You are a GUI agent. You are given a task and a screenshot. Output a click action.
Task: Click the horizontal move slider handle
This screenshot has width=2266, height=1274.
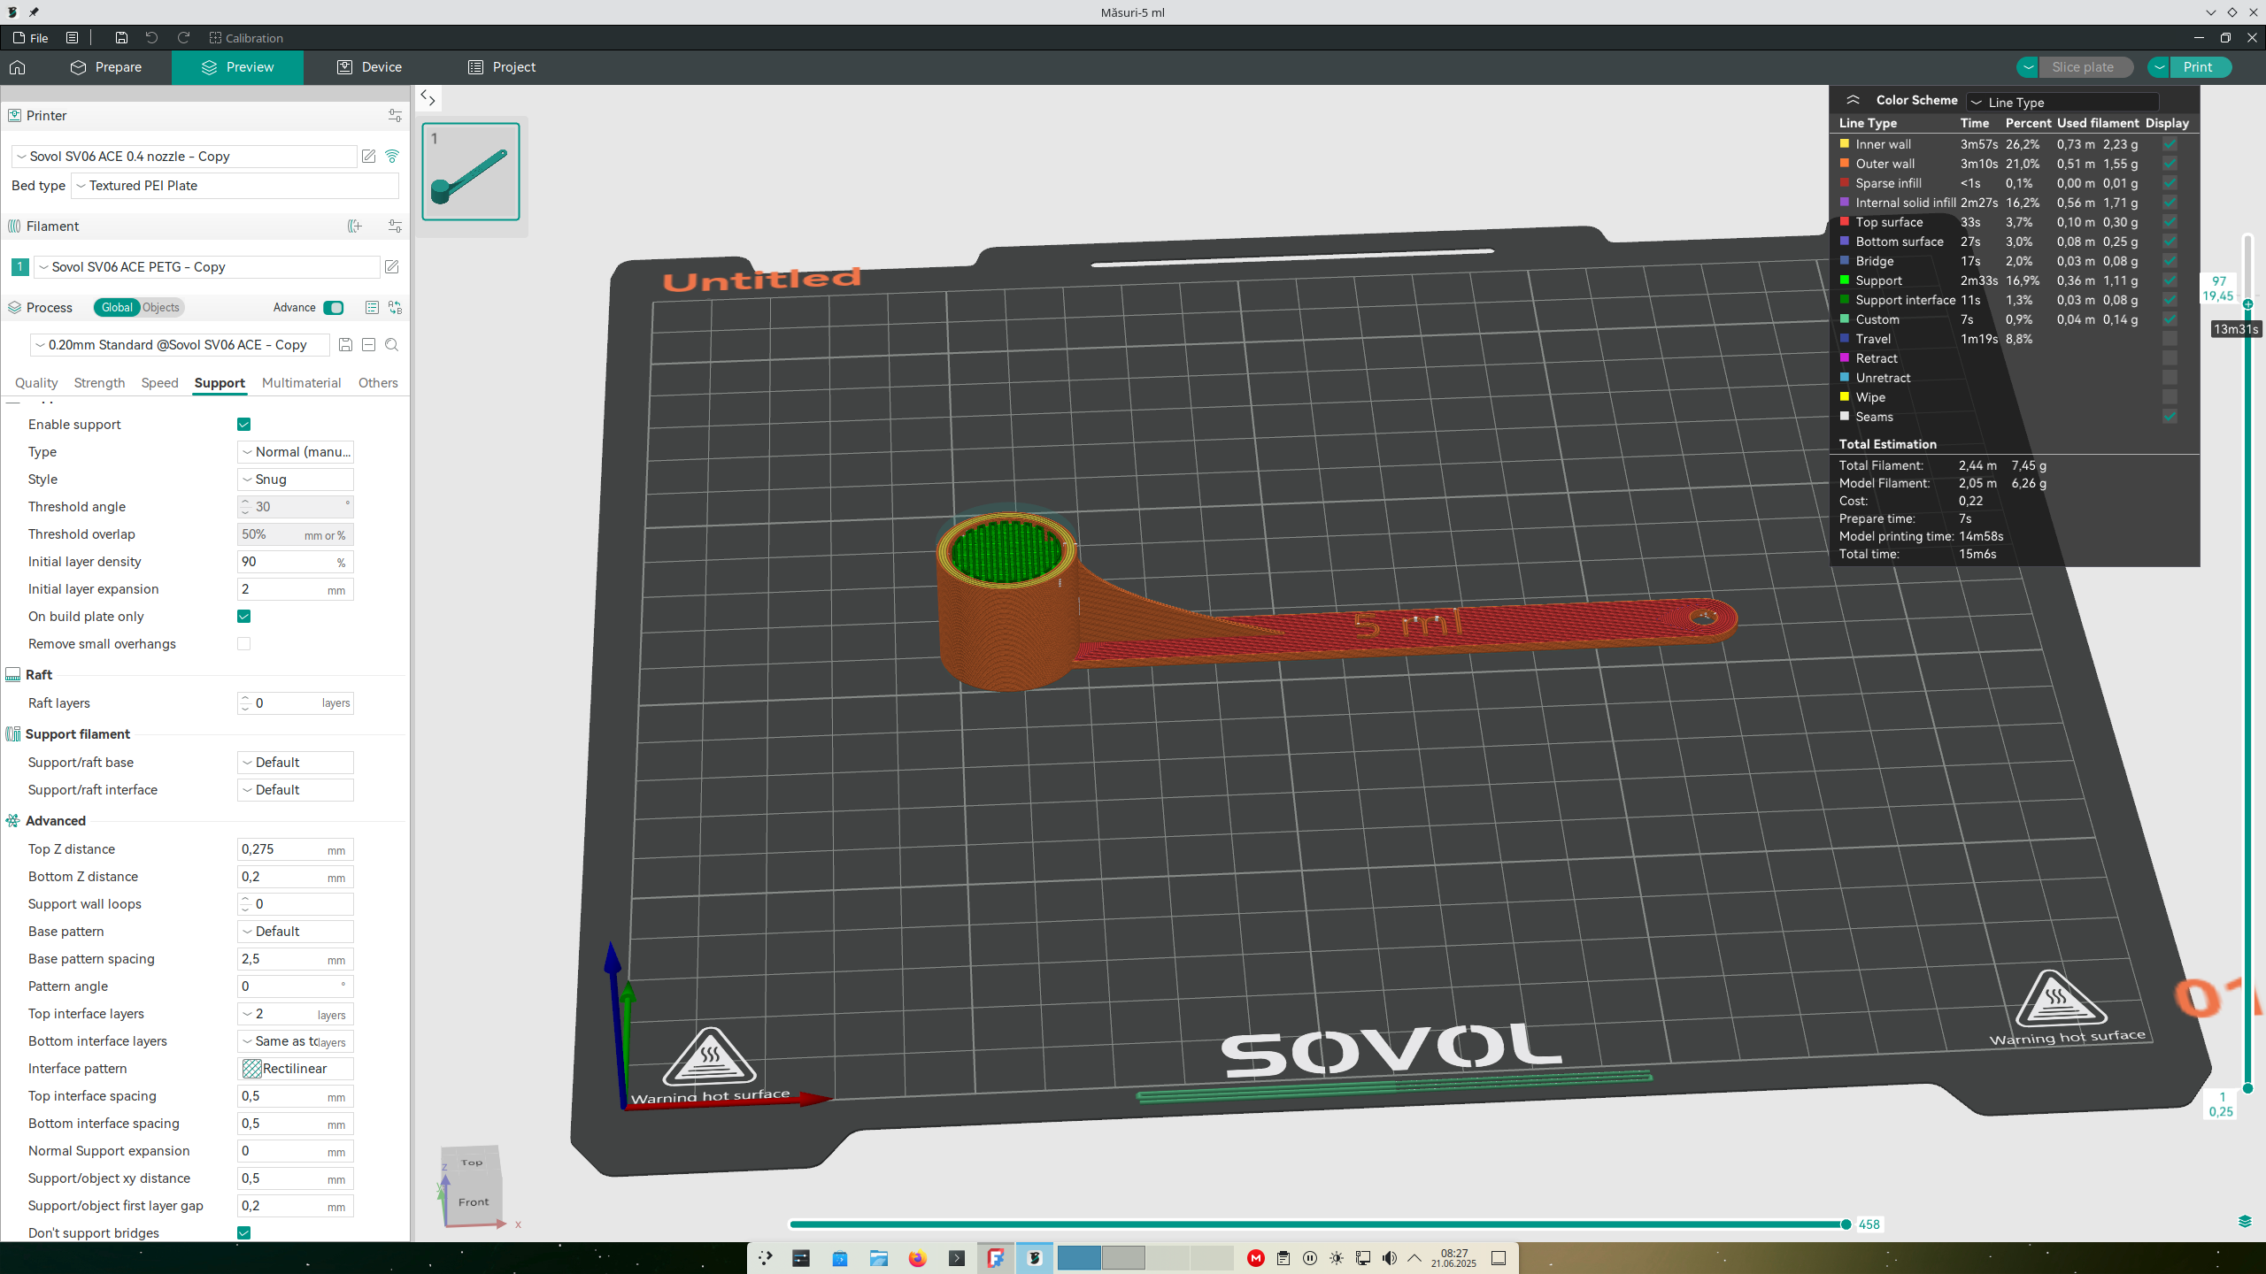[1846, 1224]
